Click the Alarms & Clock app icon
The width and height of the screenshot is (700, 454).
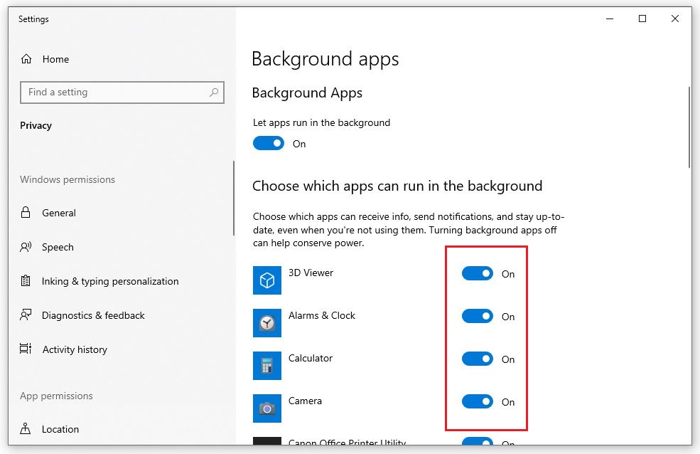pos(266,323)
